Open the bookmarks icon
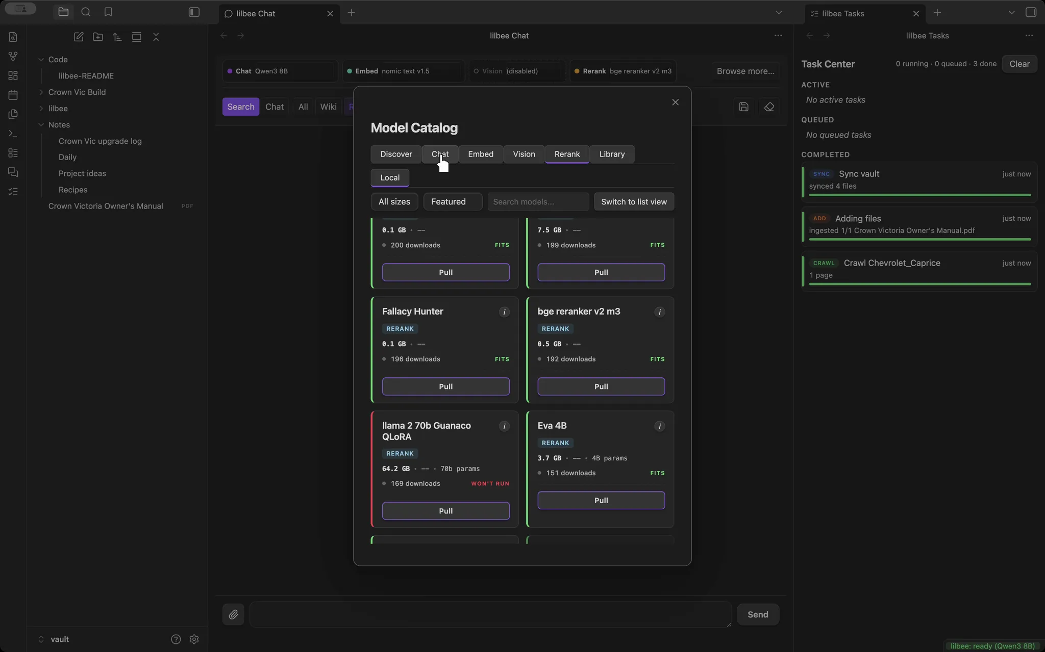 click(x=108, y=12)
